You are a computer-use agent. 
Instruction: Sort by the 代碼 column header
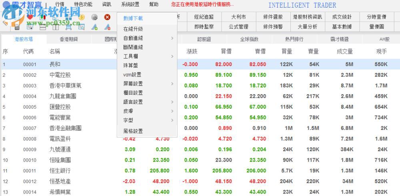tap(28, 52)
